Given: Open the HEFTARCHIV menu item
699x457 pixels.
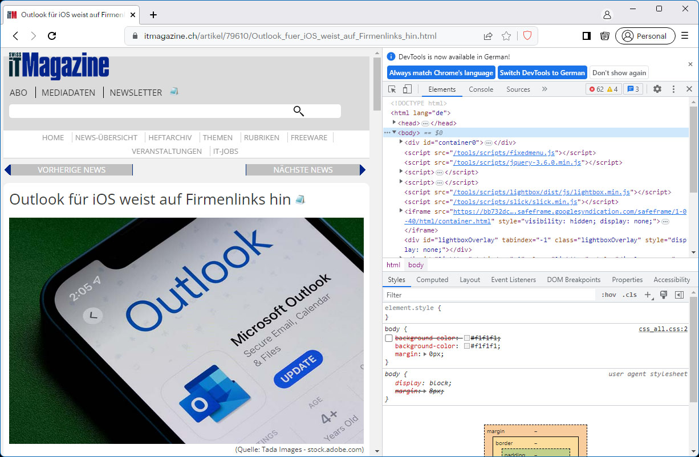Looking at the screenshot, I should (170, 137).
